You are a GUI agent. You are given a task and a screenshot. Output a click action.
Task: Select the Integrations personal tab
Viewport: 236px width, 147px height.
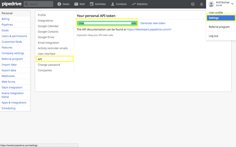pyautogui.click(x=45, y=21)
